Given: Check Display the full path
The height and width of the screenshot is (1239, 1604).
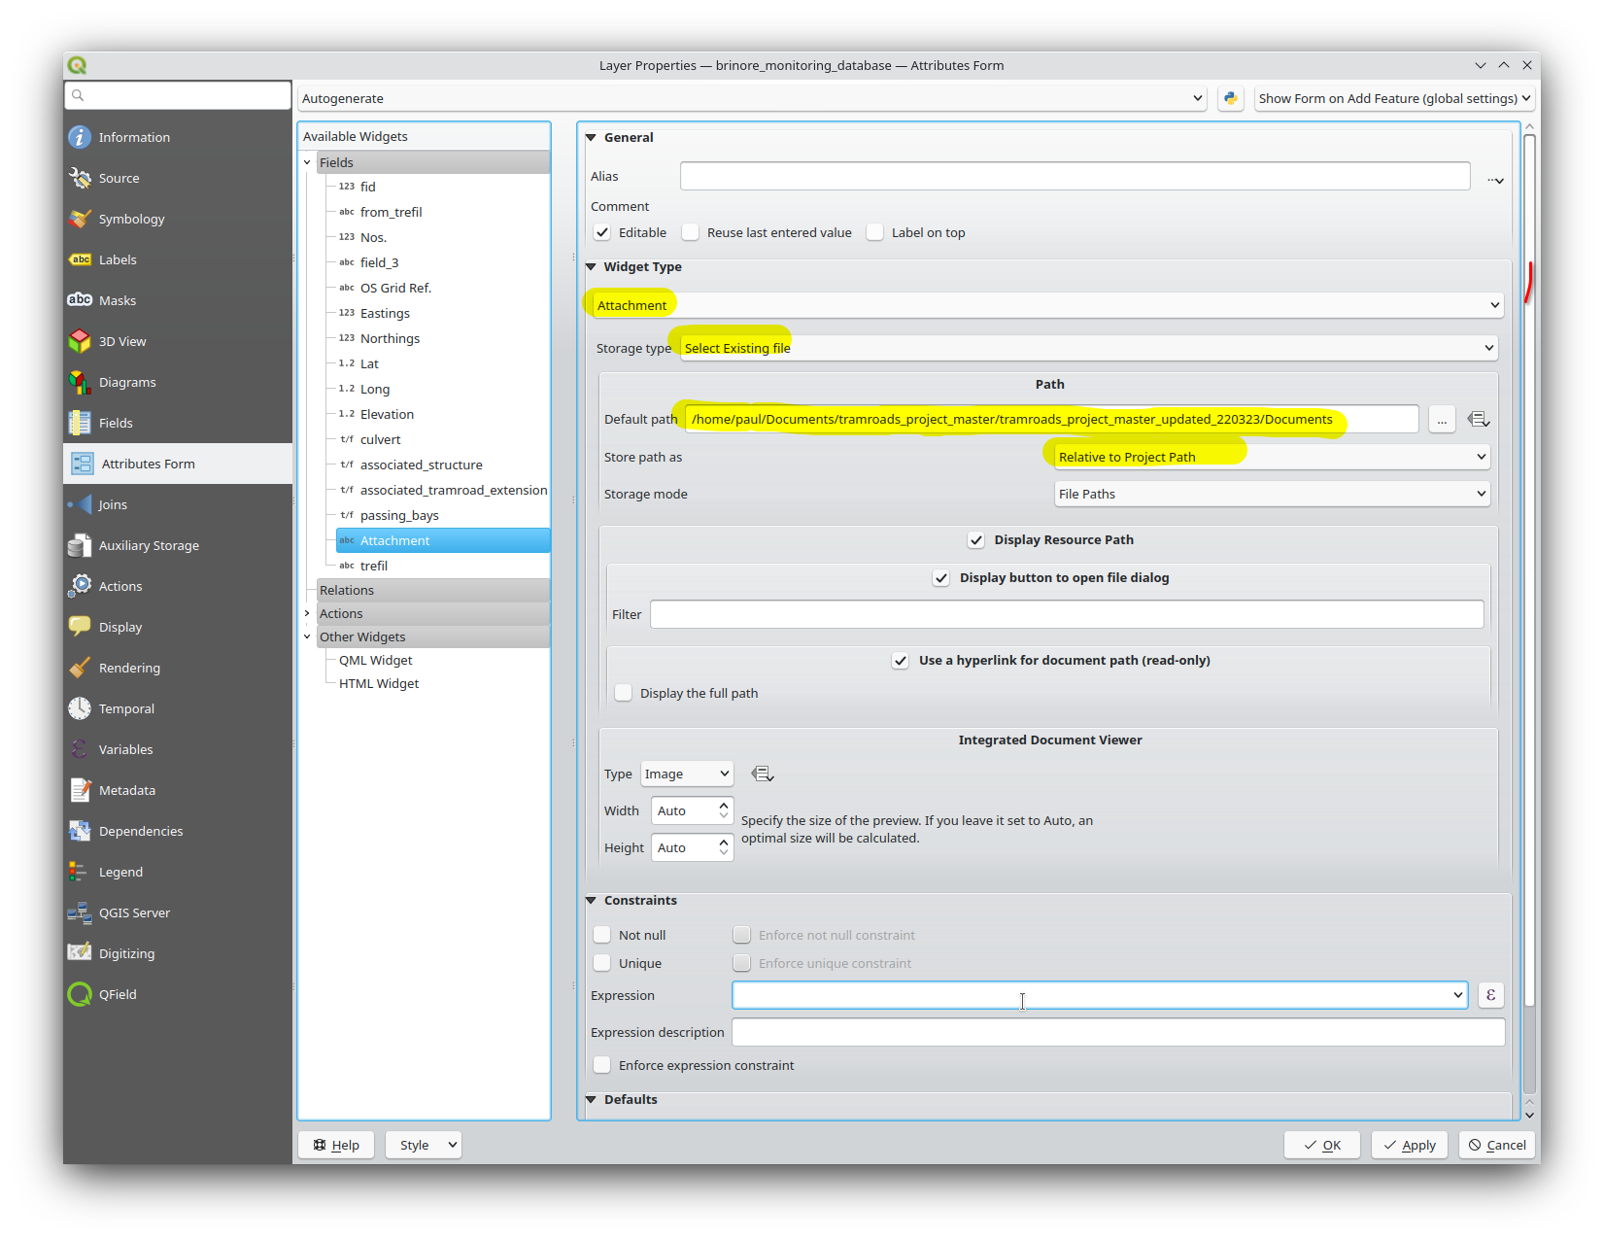Looking at the screenshot, I should click(623, 692).
